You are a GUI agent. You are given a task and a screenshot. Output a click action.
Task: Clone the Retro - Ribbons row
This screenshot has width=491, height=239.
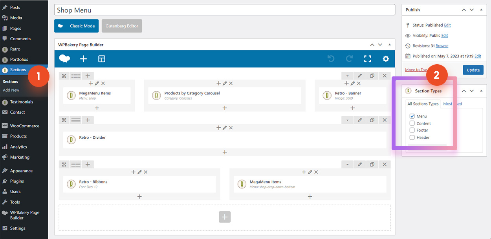(x=372, y=165)
